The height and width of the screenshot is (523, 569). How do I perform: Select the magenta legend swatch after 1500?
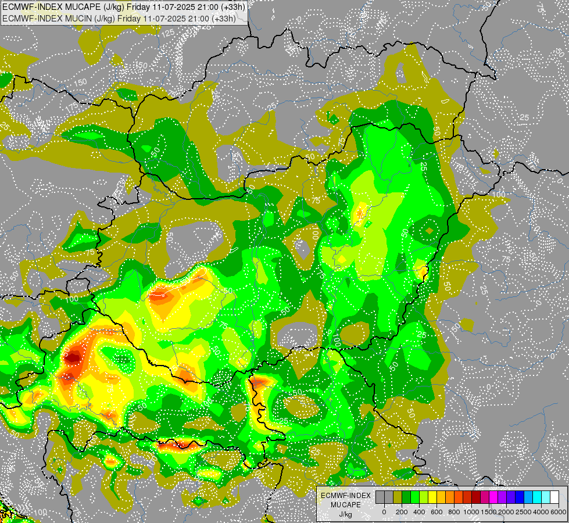click(494, 497)
